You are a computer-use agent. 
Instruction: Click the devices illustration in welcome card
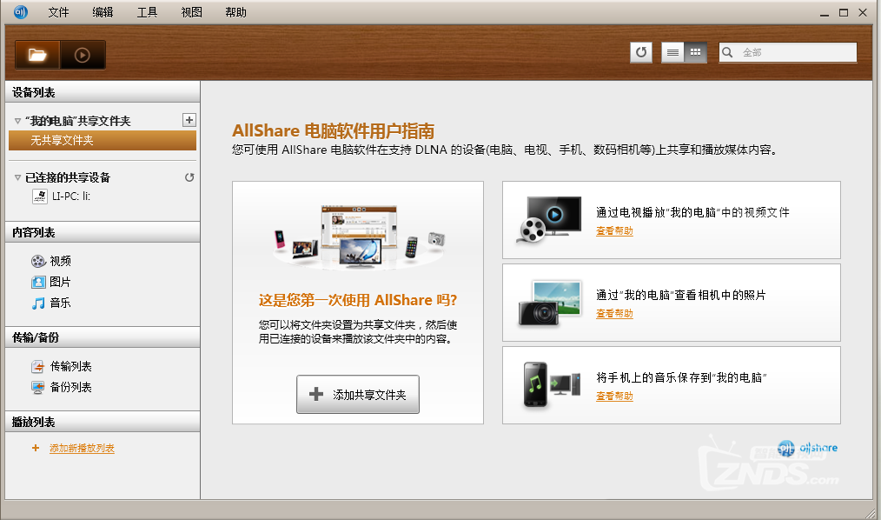[x=359, y=237]
